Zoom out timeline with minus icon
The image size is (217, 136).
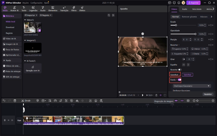point(194,101)
